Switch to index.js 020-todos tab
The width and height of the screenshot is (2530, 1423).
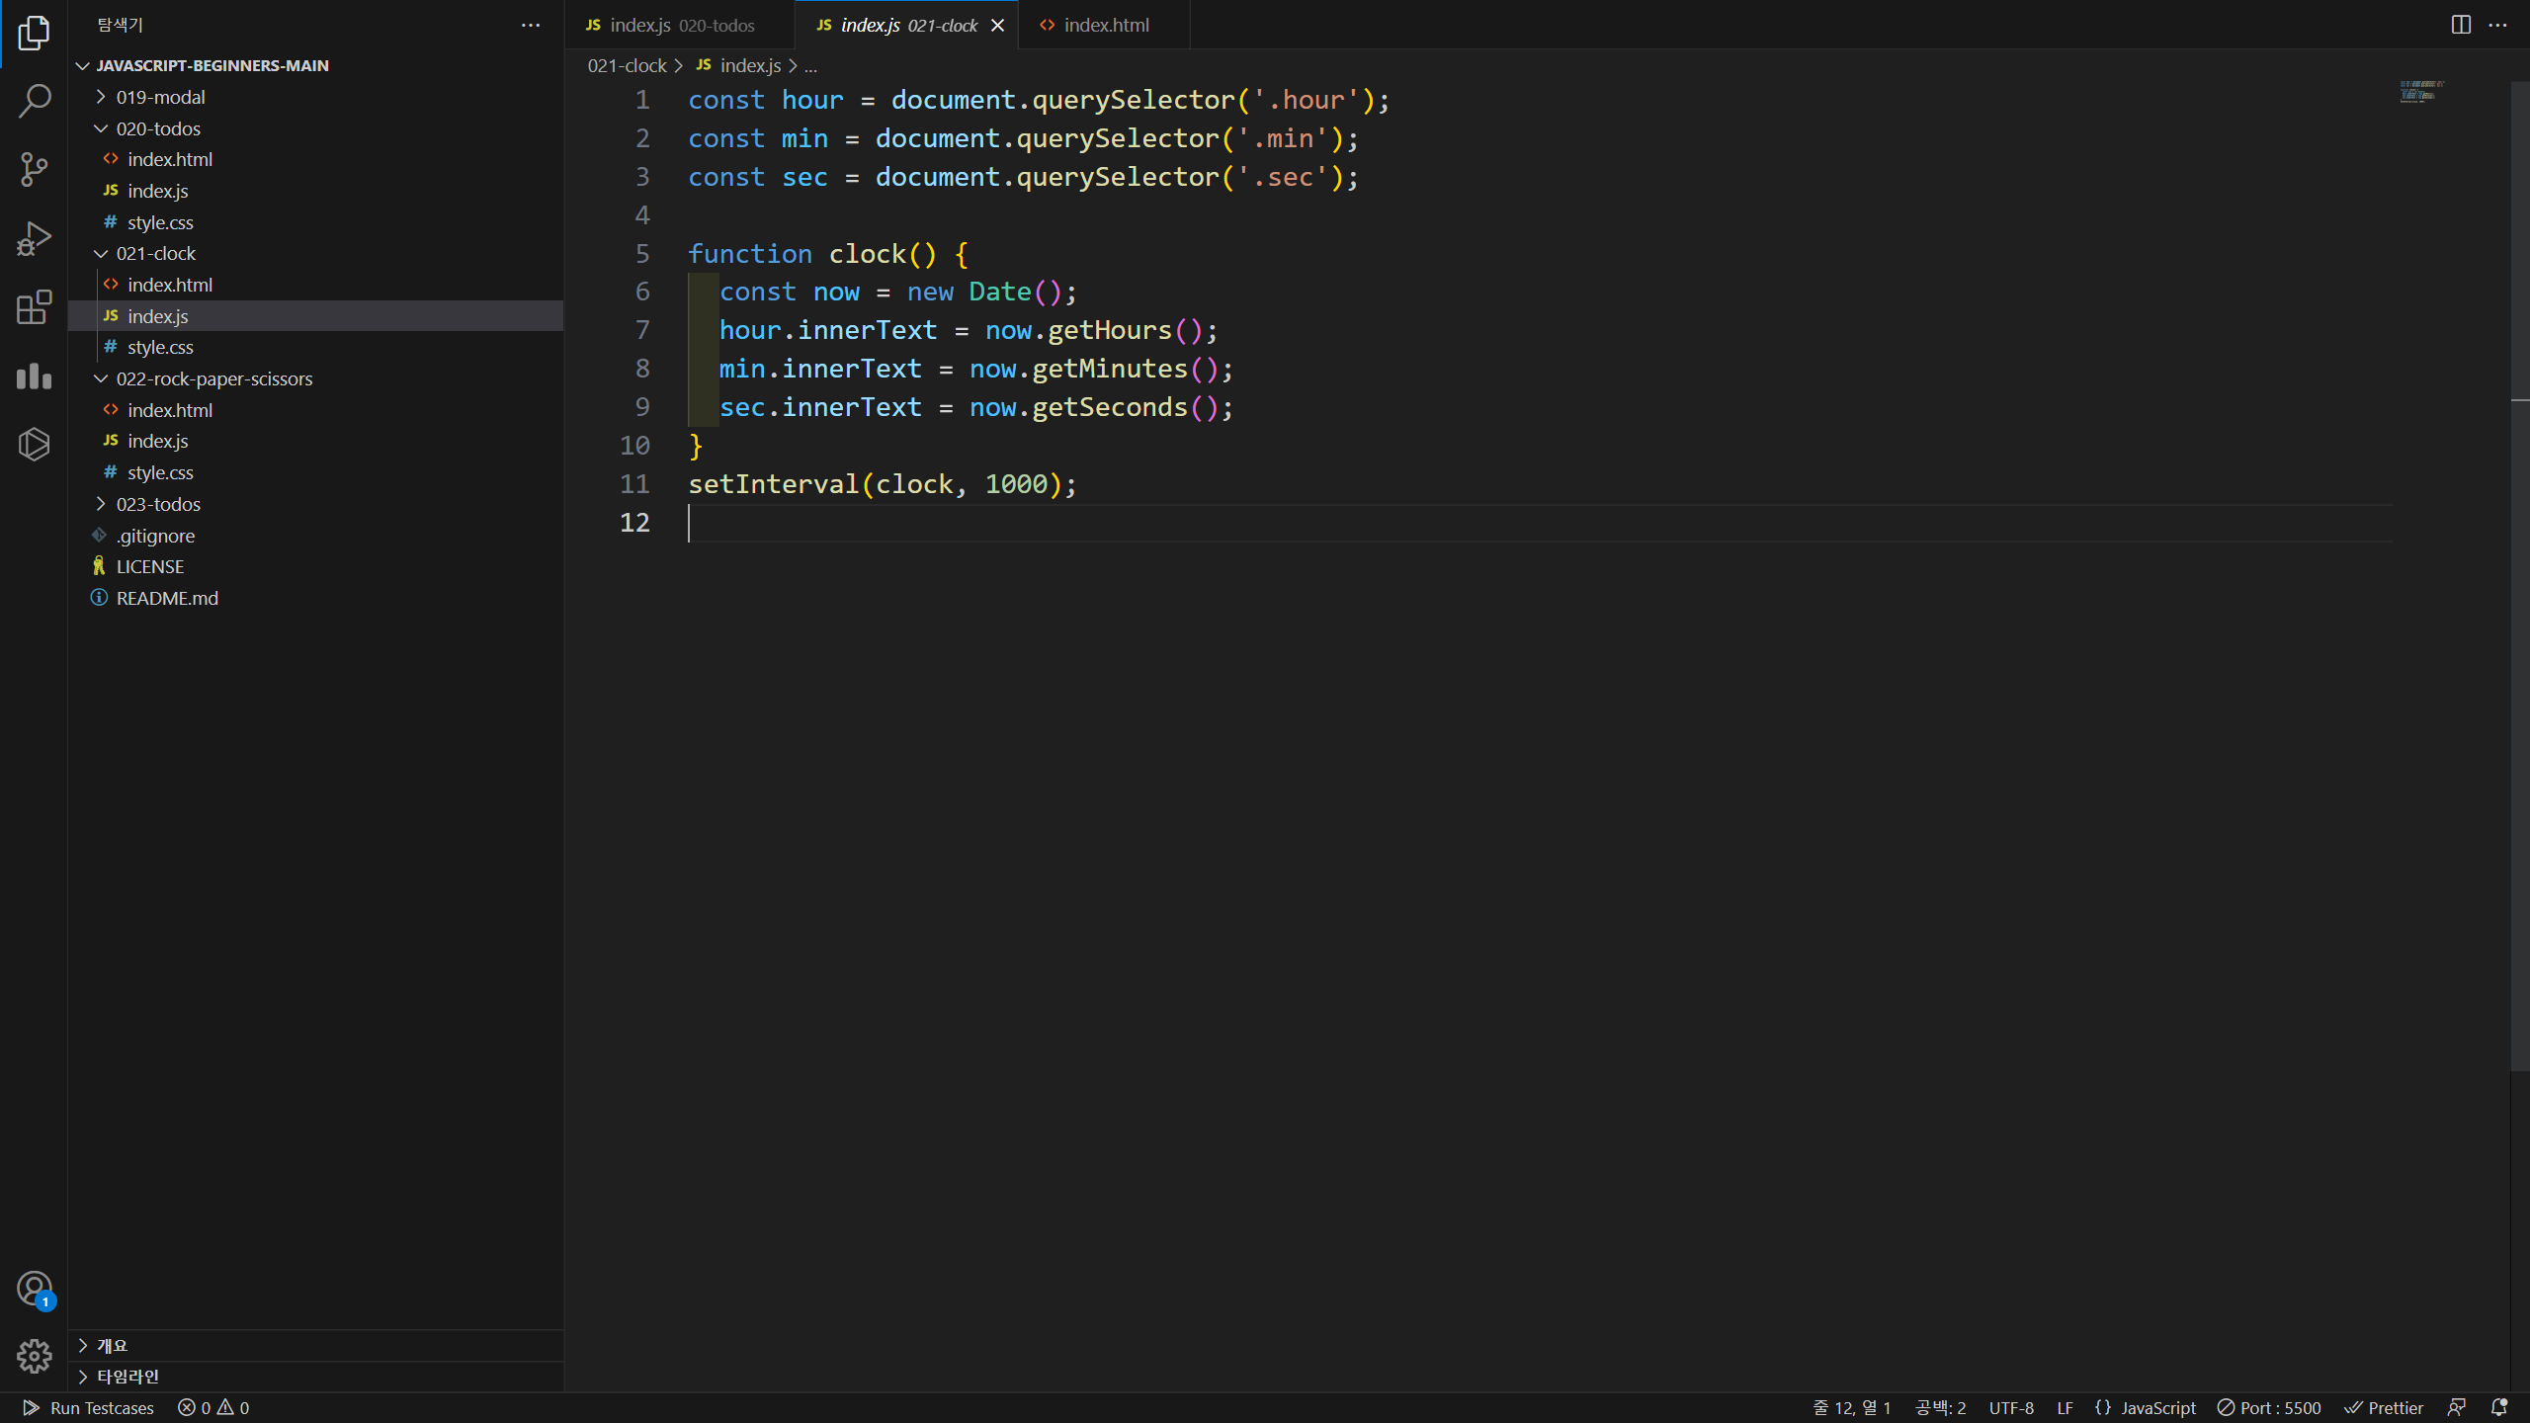point(671,25)
